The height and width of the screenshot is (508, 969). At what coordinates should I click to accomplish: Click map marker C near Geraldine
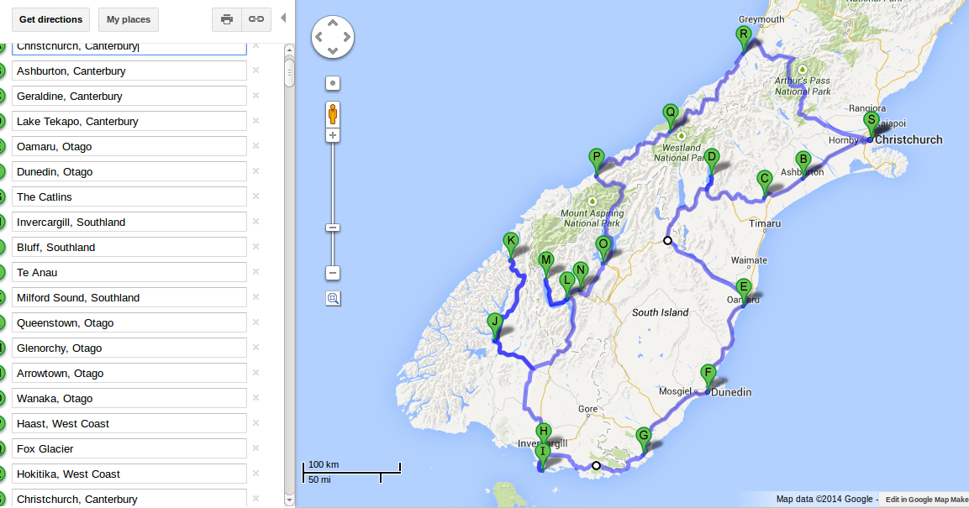(765, 184)
